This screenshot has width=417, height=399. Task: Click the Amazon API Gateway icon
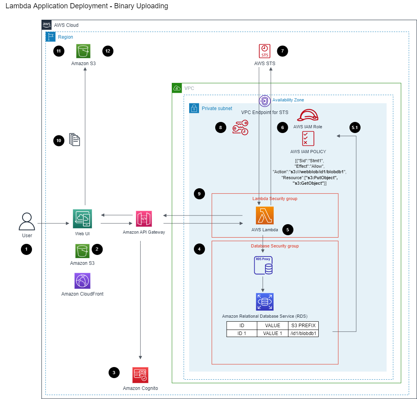tap(144, 219)
